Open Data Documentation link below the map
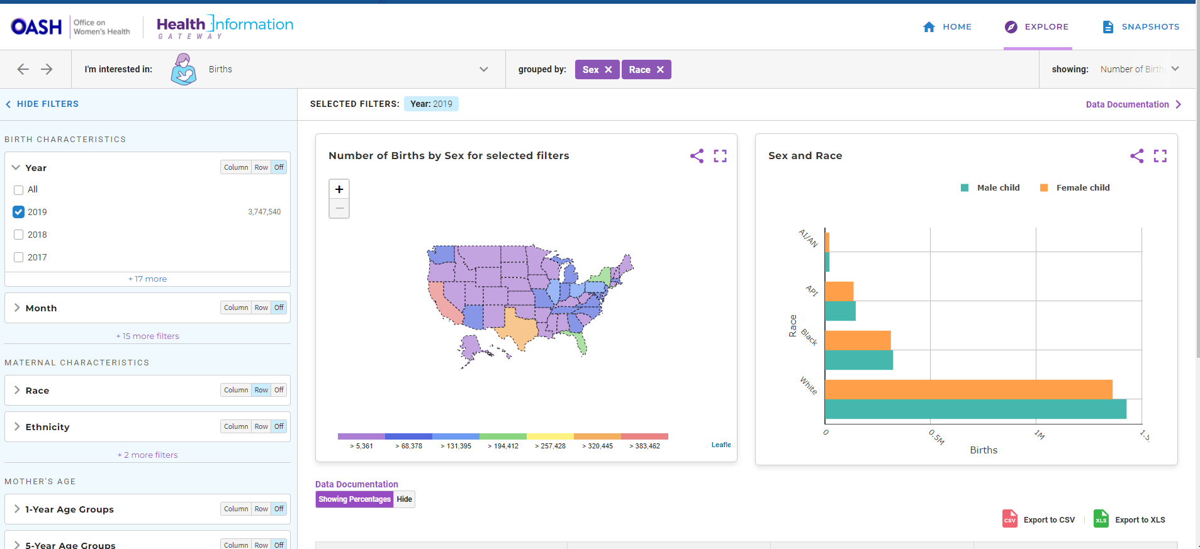This screenshot has height=549, width=1200. (x=357, y=484)
